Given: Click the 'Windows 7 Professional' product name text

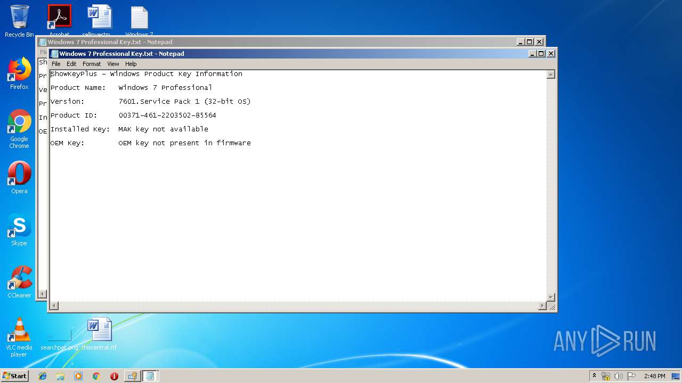Looking at the screenshot, I should pos(165,88).
